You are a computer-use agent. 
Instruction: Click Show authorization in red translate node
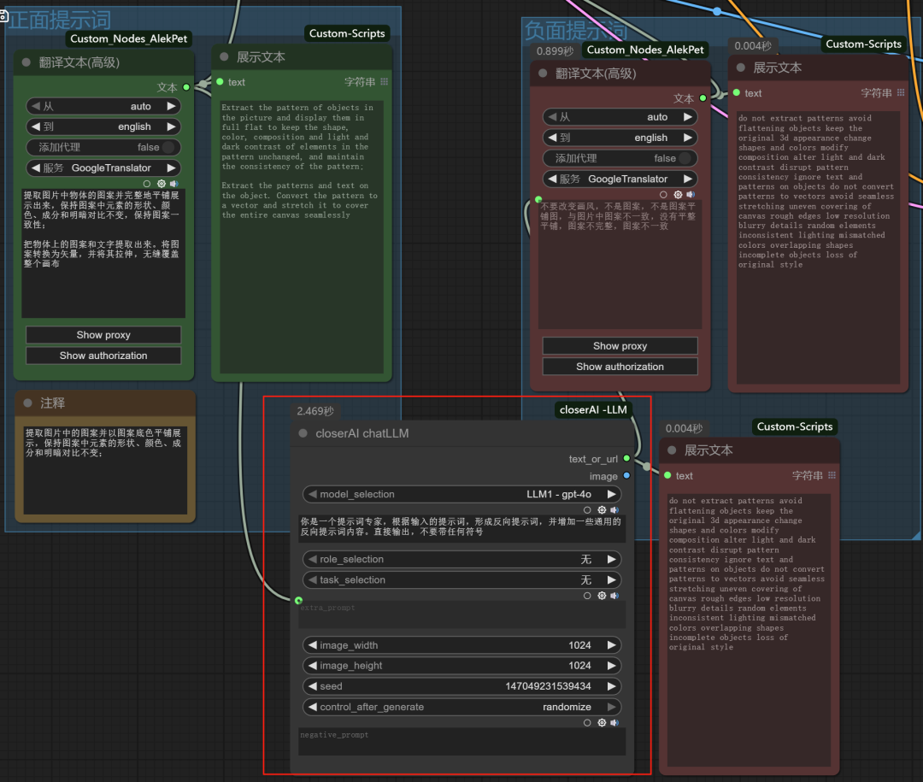click(620, 367)
